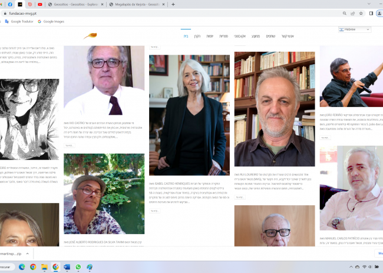Click read more under Isabel Castro Henriques

point(154,211)
